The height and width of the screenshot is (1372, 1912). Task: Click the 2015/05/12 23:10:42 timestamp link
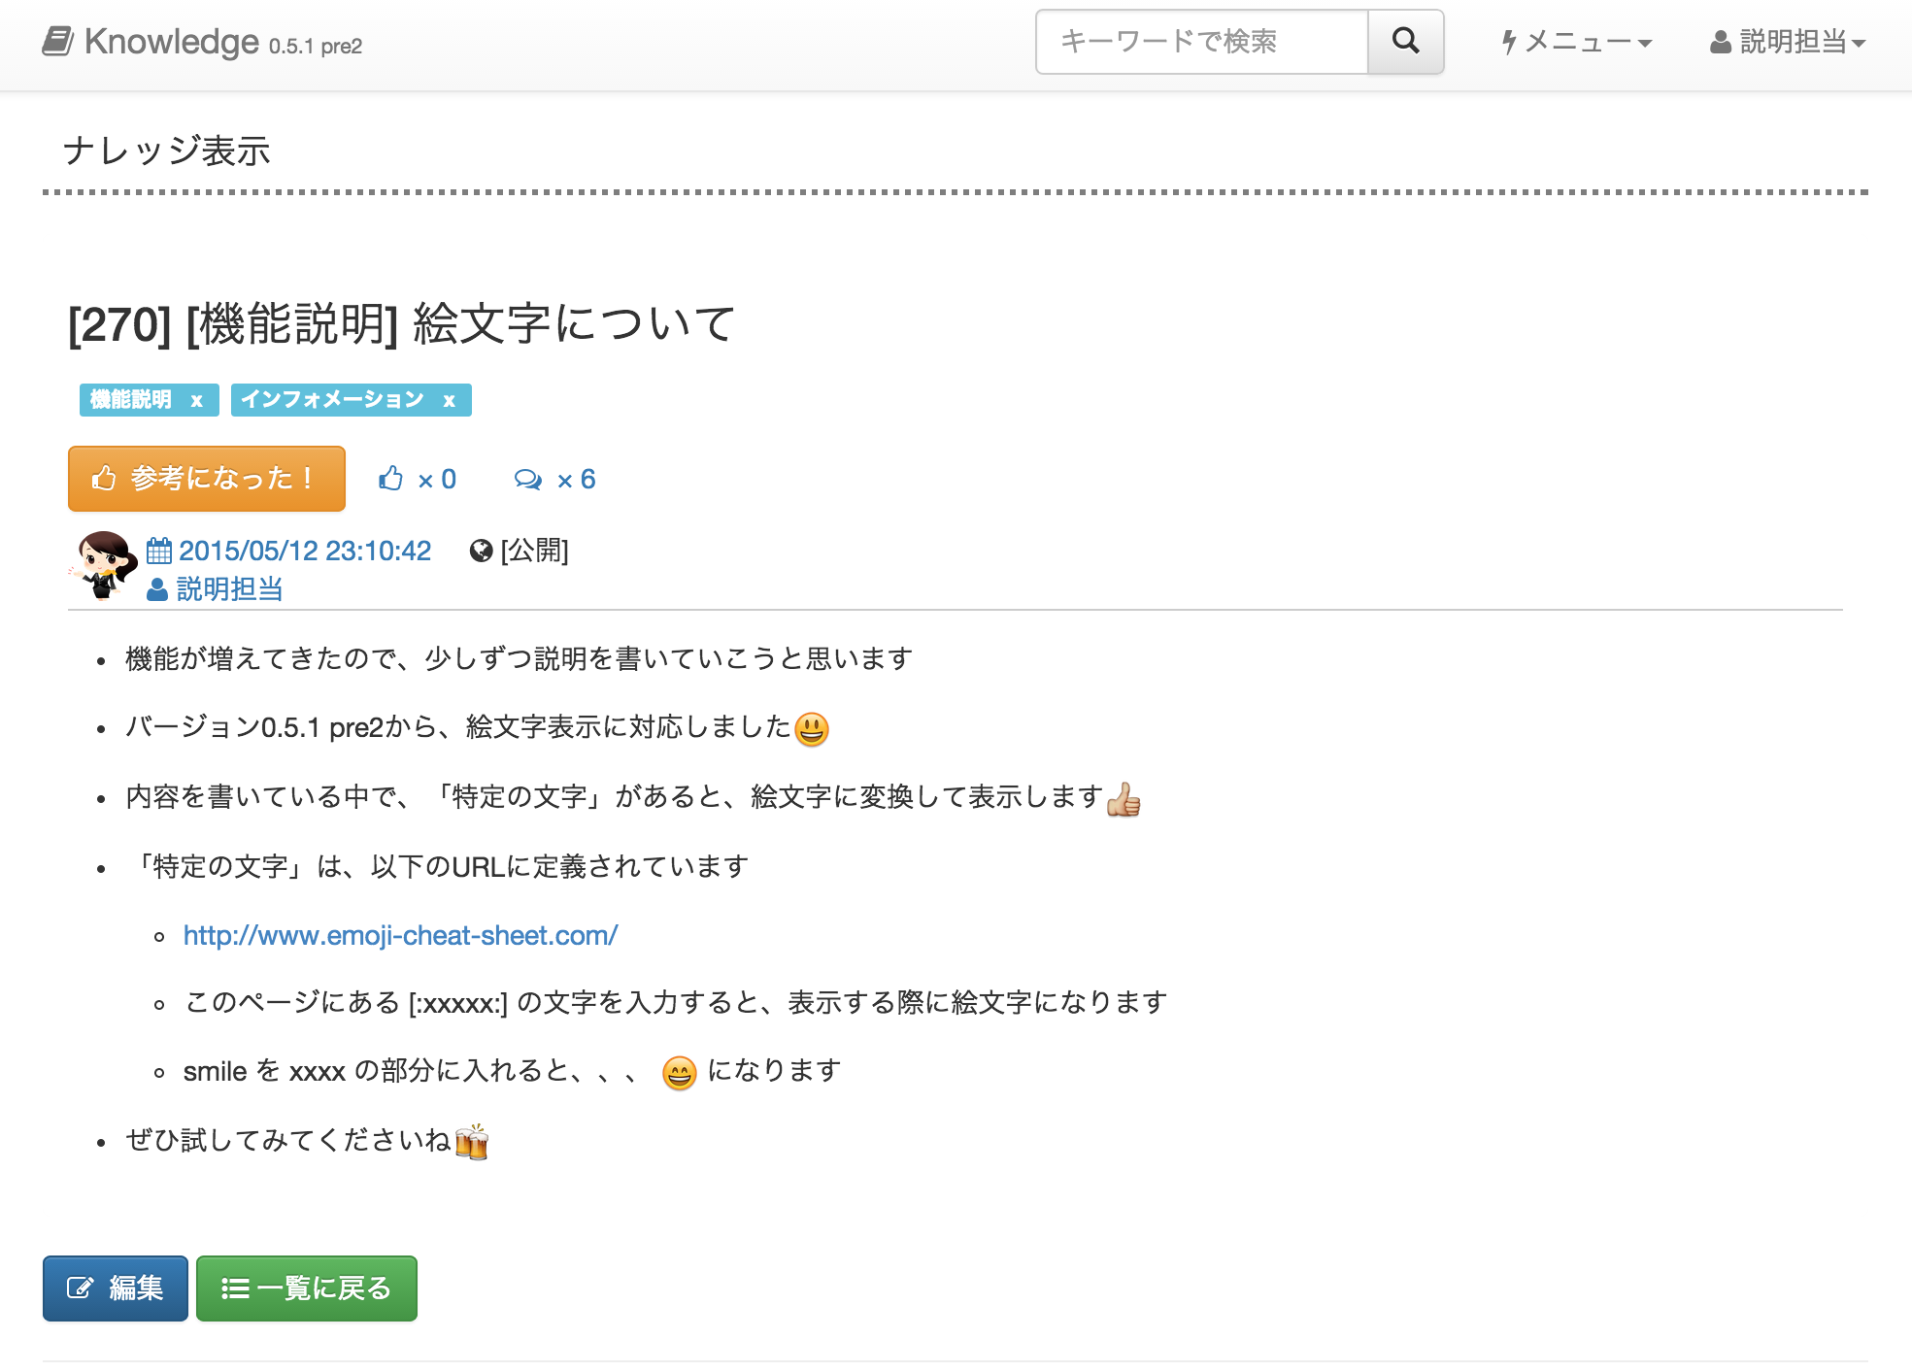point(304,551)
